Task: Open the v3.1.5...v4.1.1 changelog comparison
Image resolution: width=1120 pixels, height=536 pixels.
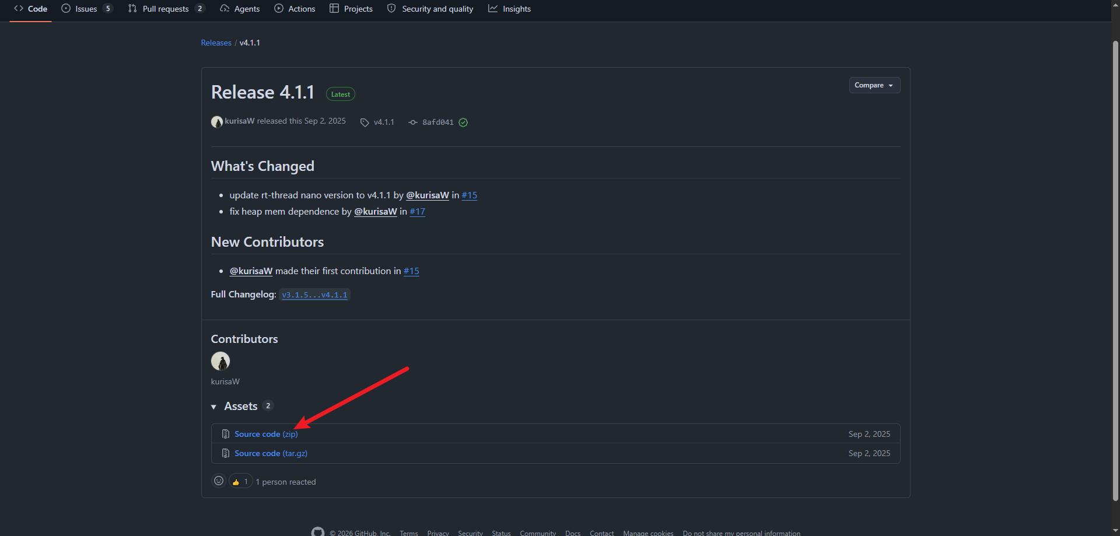Action: (x=314, y=295)
